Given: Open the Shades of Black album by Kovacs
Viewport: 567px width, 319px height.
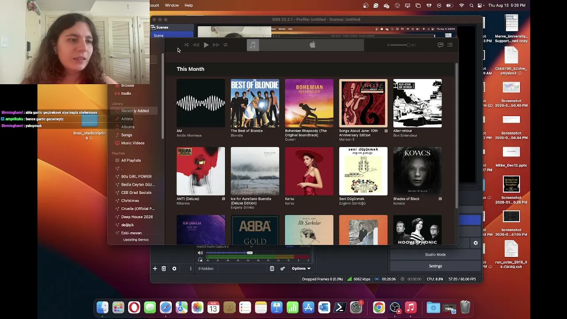Looking at the screenshot, I should point(417,171).
